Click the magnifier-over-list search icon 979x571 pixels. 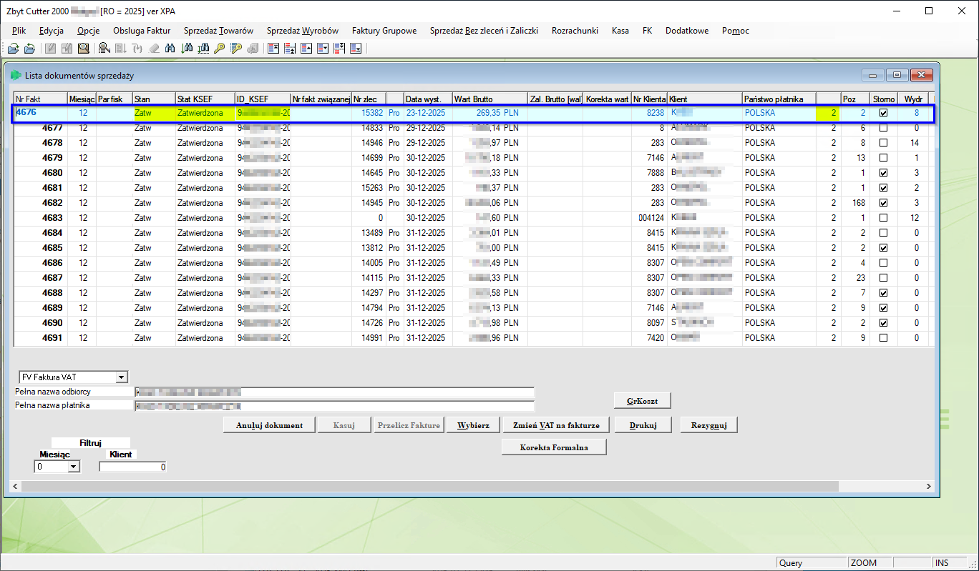coord(104,49)
